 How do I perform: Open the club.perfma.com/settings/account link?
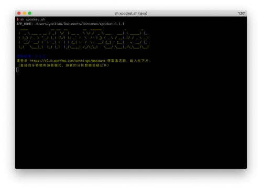coord(68,61)
